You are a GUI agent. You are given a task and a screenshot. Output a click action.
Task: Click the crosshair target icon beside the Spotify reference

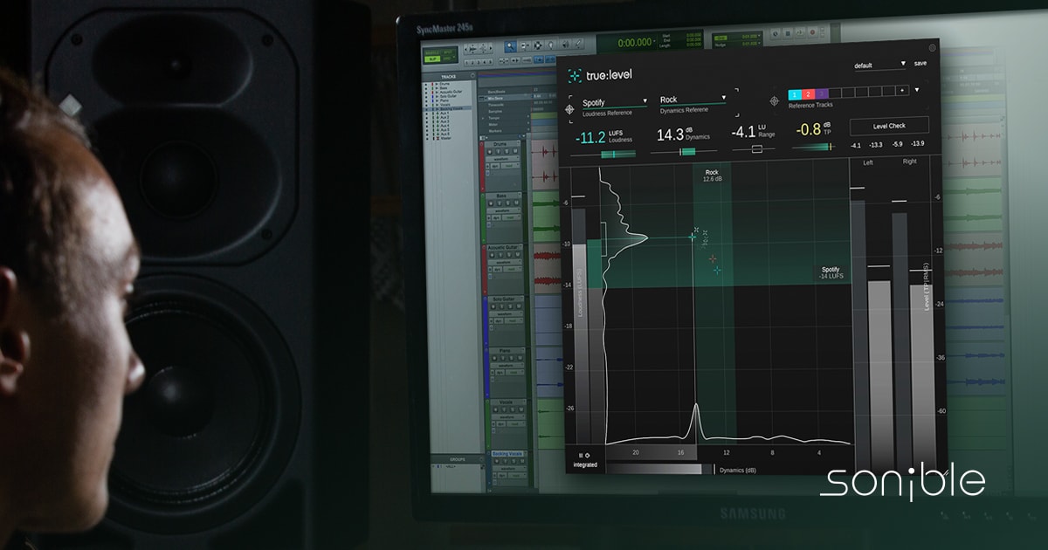tap(569, 110)
